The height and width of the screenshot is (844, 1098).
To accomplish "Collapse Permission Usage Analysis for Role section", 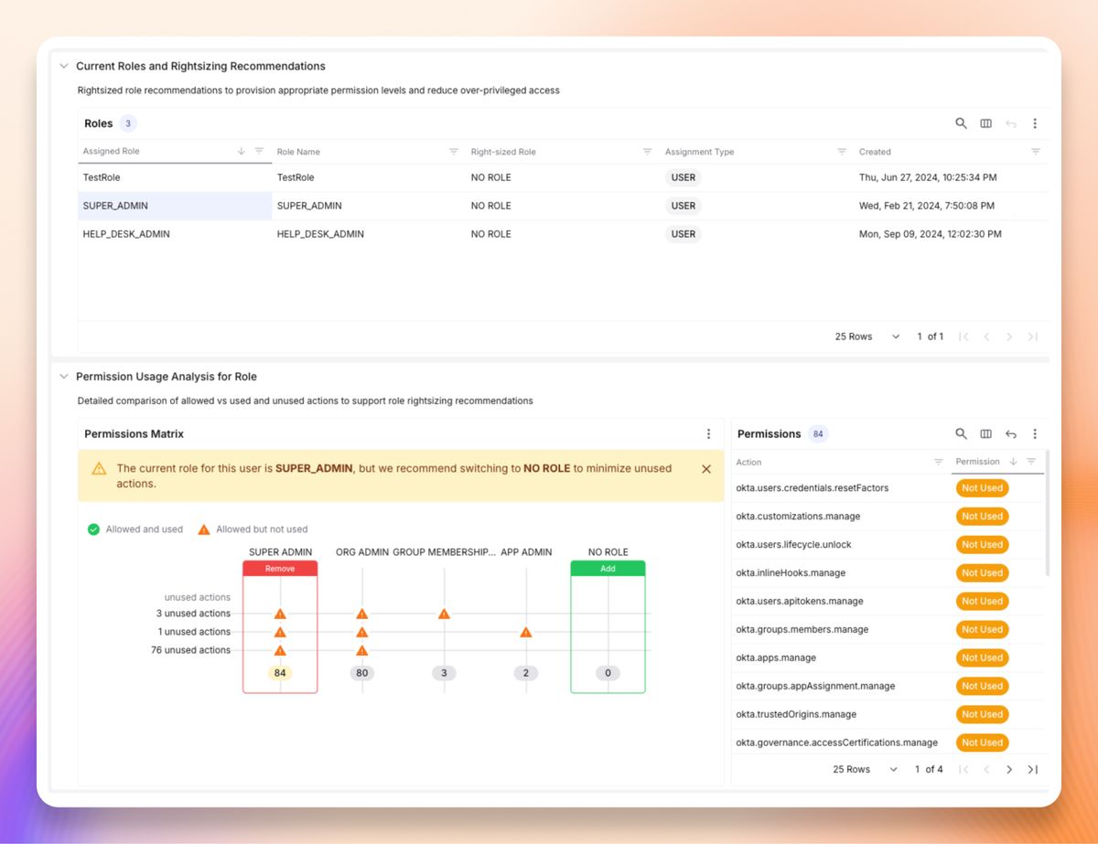I will point(64,376).
